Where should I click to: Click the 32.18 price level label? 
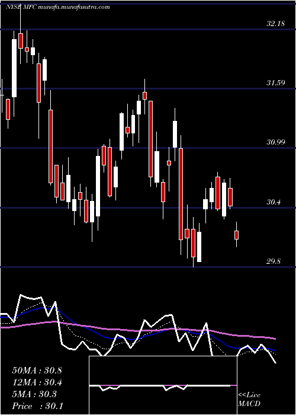coord(275,24)
